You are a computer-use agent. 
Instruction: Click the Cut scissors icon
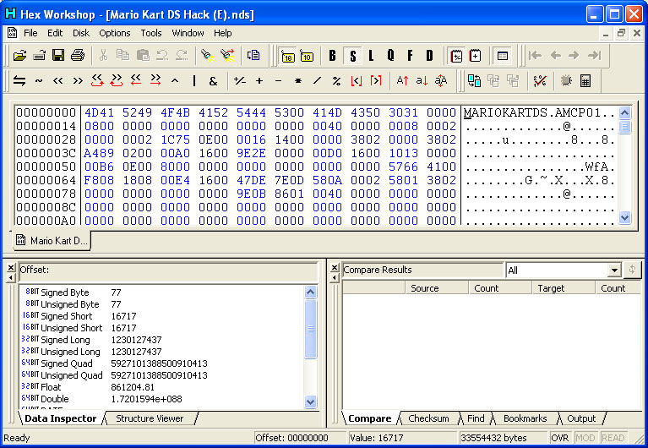(103, 56)
